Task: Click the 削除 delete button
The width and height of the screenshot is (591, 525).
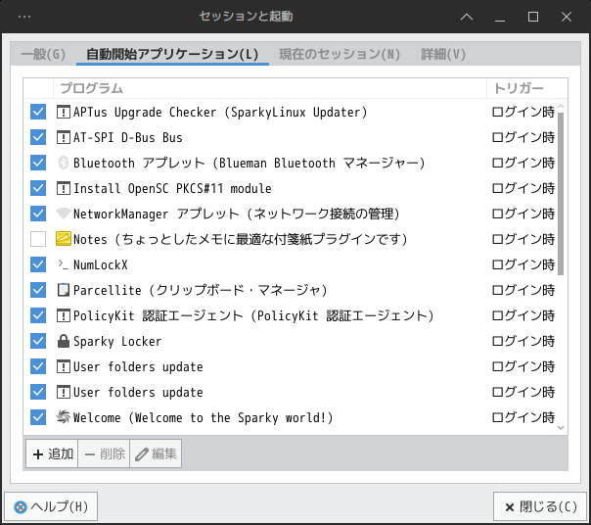Action: (104, 453)
